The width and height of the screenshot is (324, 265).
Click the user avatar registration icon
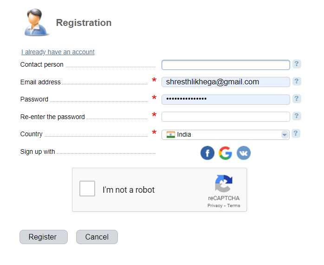[x=37, y=22]
